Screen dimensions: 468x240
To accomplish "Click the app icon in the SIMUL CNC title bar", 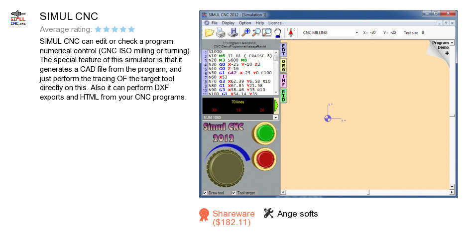I will coord(204,14).
